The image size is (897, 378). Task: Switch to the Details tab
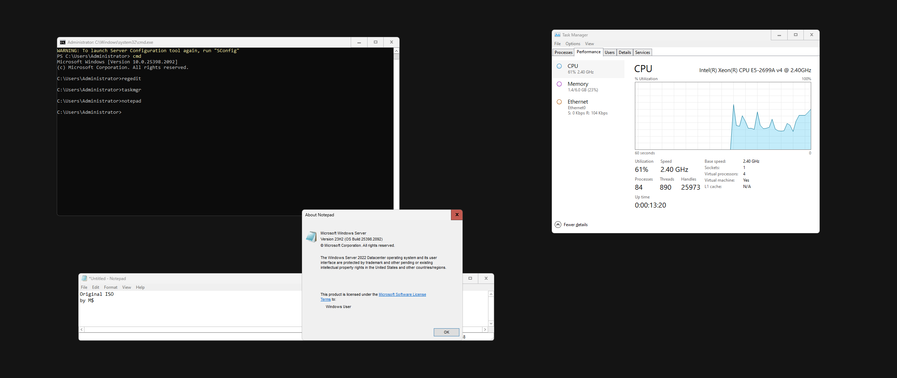(x=624, y=52)
